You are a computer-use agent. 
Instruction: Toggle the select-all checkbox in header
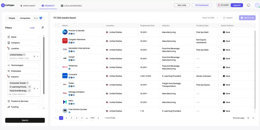click(57, 26)
